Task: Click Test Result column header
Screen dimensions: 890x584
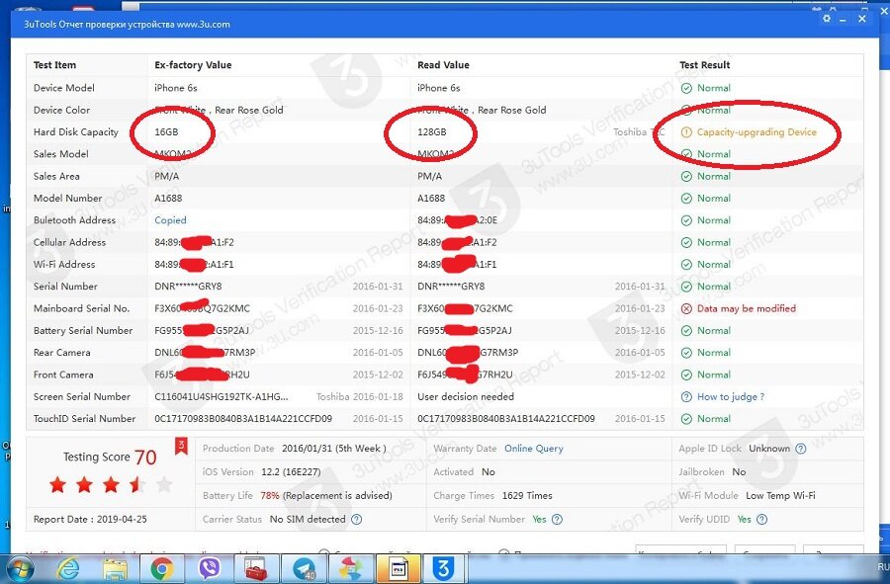Action: pyautogui.click(x=705, y=65)
